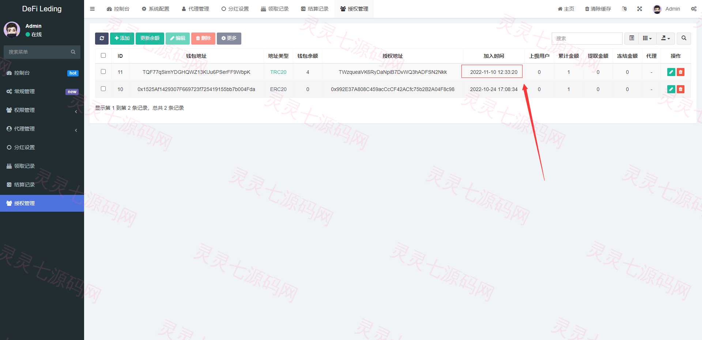This screenshot has width=702, height=340.
Task: Open the columns visibility dropdown
Action: pyautogui.click(x=647, y=38)
